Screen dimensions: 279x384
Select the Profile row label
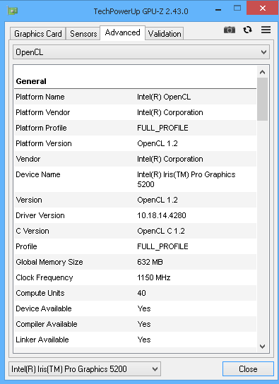click(x=26, y=246)
